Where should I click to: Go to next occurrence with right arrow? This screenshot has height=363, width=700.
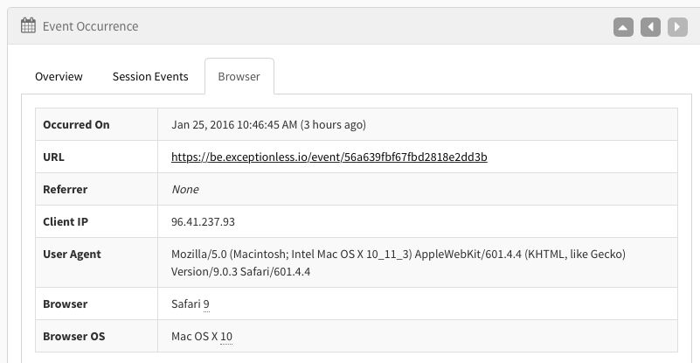677,27
